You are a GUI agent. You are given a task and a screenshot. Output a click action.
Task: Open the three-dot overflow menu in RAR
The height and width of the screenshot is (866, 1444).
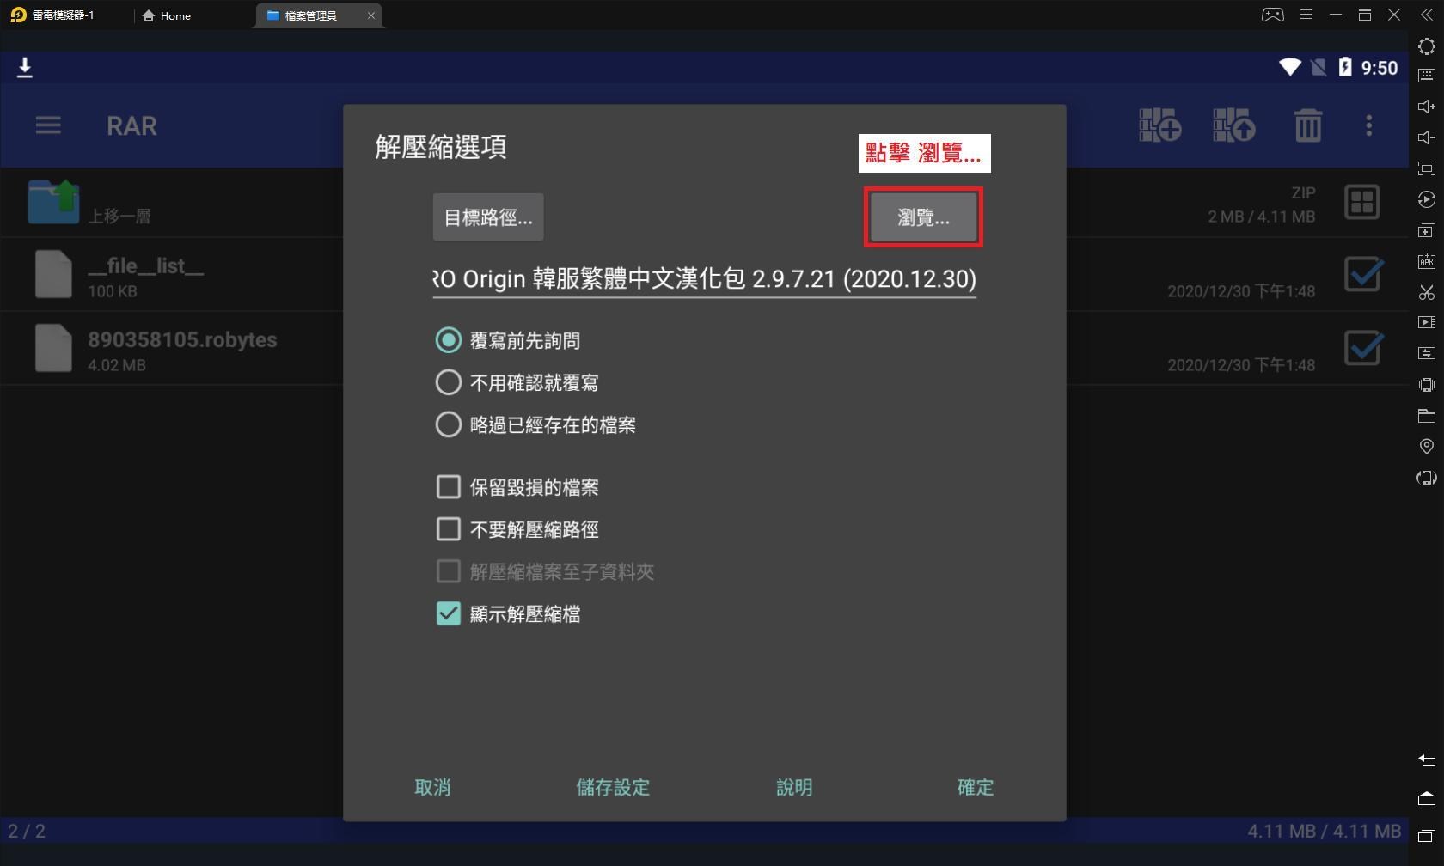[1368, 125]
